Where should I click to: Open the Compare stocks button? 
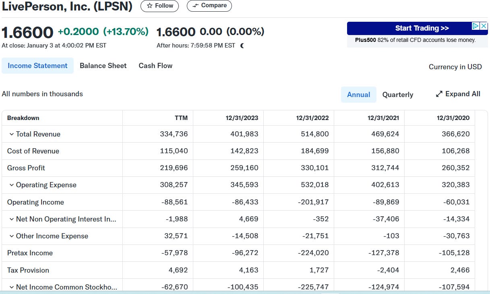tap(209, 6)
